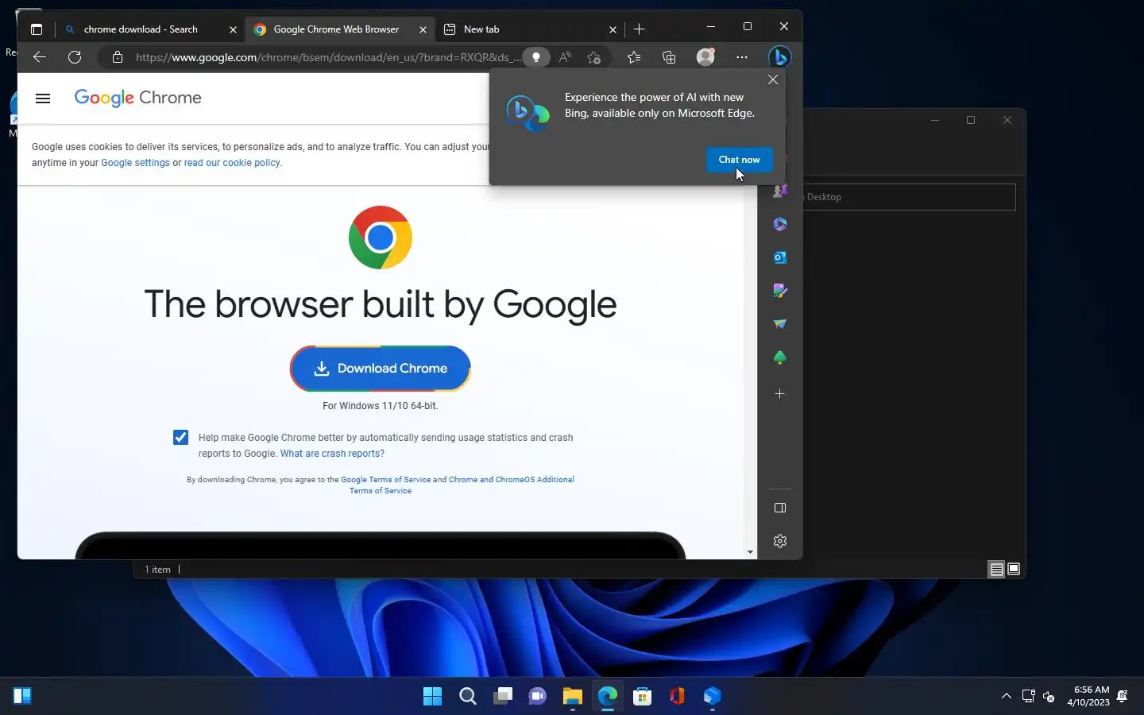Open What are crash reports? link
This screenshot has width=1144, height=715.
[x=332, y=454]
